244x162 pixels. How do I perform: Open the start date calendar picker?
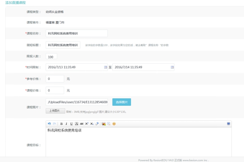[x=106, y=67]
